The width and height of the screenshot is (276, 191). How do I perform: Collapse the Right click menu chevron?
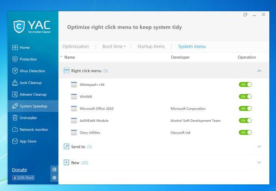(x=259, y=71)
